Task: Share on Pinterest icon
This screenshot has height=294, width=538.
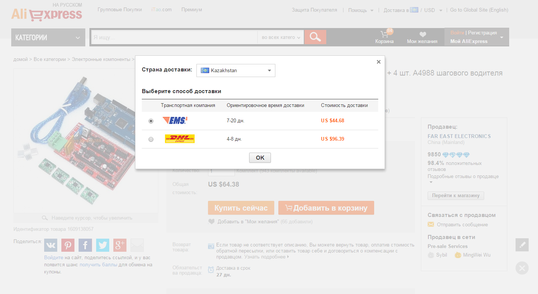Action: 68,245
